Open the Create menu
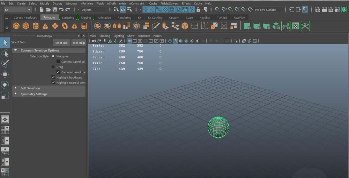 (21, 3)
